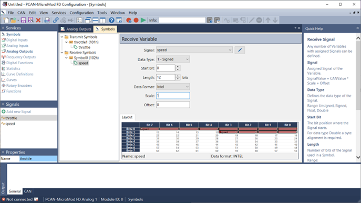This screenshot has height=203, width=361.
Task: Increment the Start Bit spinner
Action: point(178,67)
